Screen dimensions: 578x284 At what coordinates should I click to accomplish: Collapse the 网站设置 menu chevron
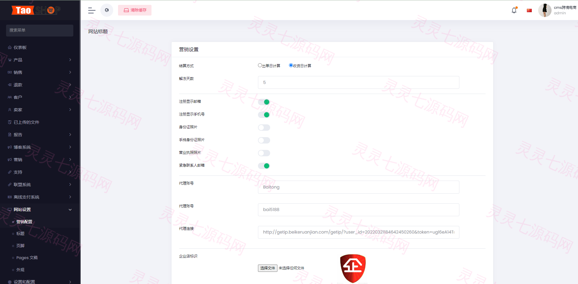70,210
